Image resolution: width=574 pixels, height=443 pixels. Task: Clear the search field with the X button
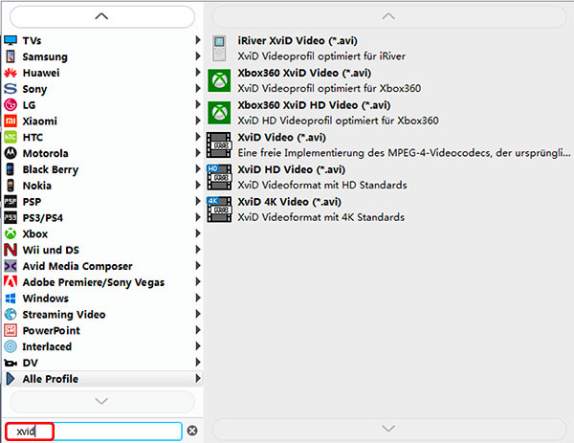tap(192, 431)
